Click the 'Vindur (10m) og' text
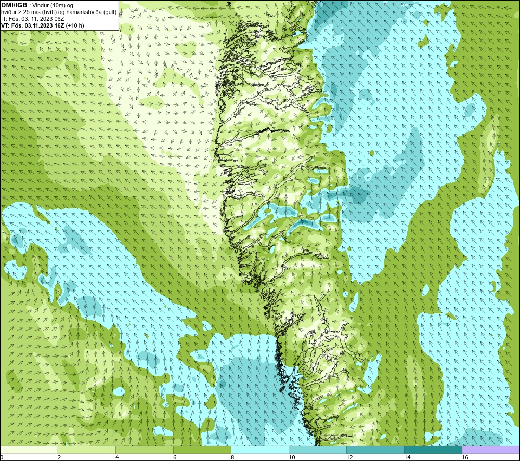The height and width of the screenshot is (461, 520). tap(54, 6)
